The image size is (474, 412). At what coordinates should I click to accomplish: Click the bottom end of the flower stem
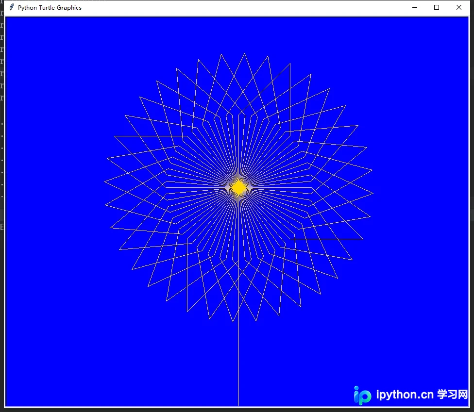(239, 404)
